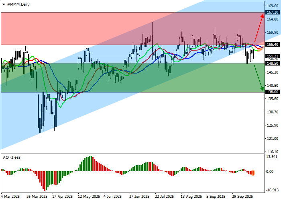Select the 138.00 lower target label
Viewport: 281px width, 201px height.
(x=273, y=92)
